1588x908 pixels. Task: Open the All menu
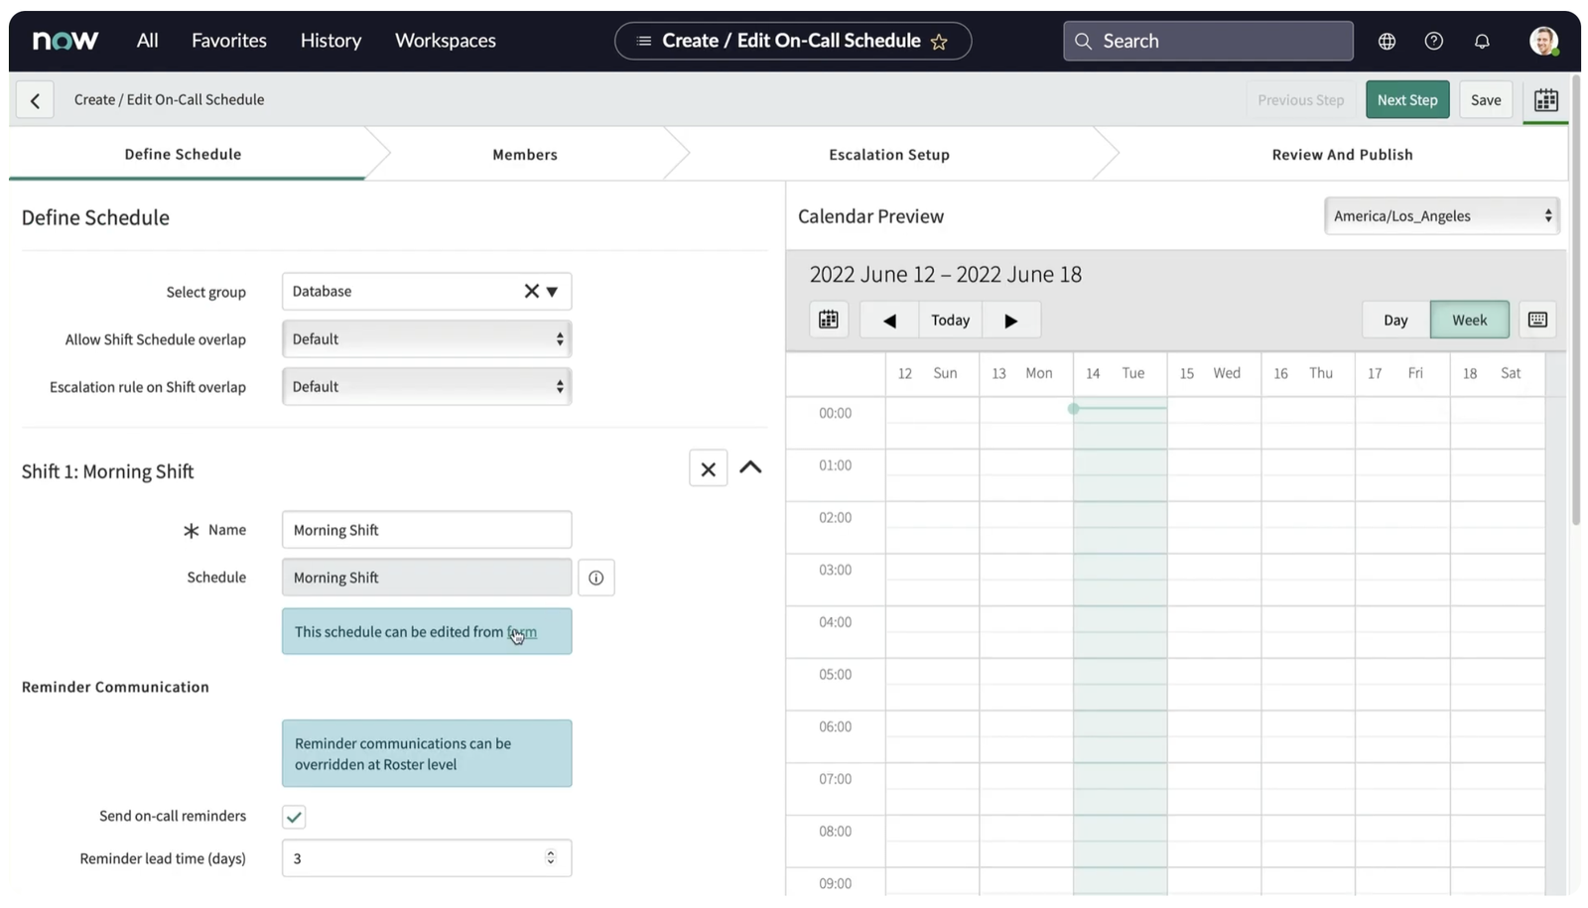tap(147, 41)
